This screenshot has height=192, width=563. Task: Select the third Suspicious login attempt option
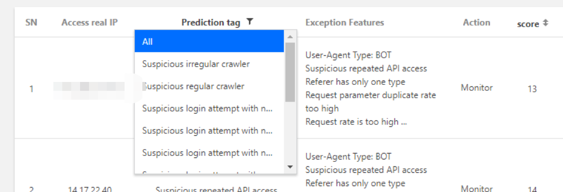point(209,153)
